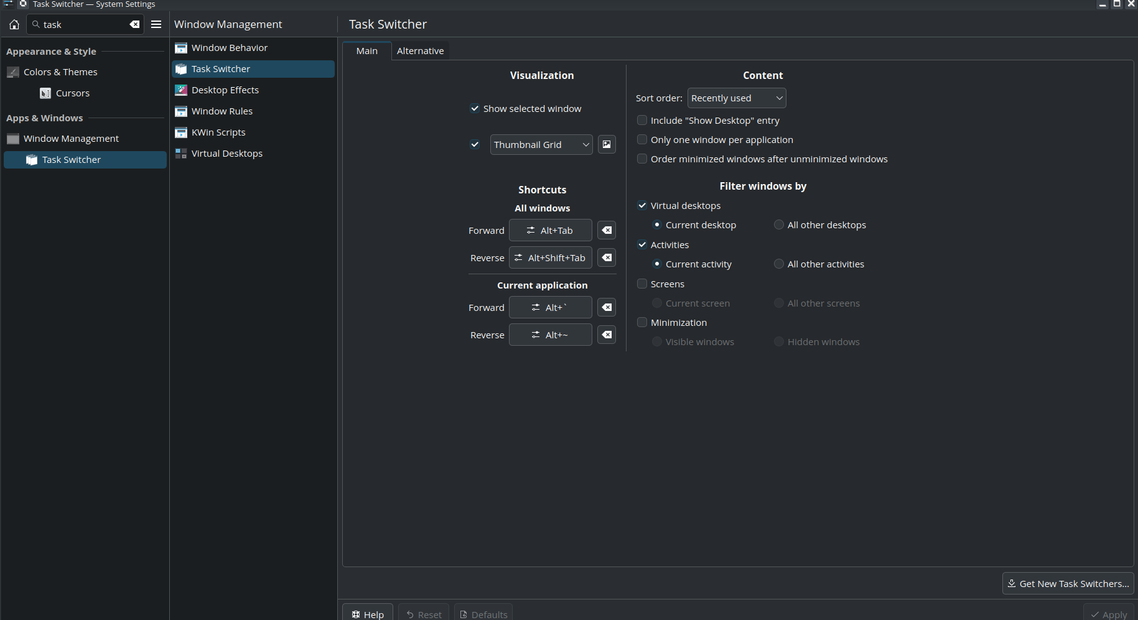Select the Main tab

pyautogui.click(x=366, y=51)
